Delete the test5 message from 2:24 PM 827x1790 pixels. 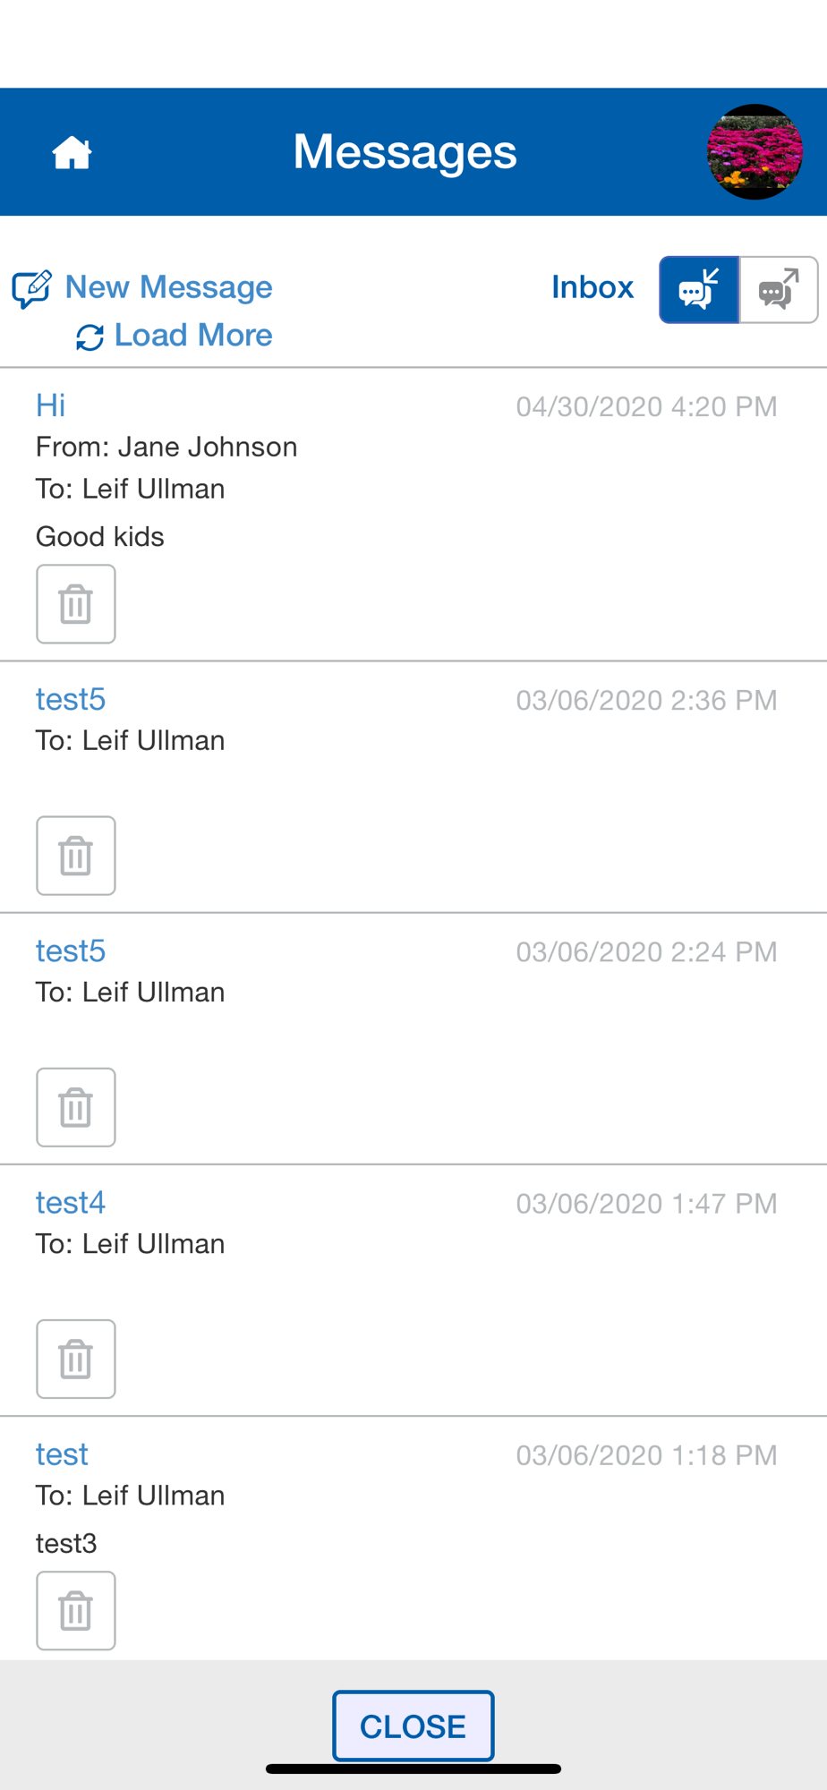pyautogui.click(x=76, y=1107)
